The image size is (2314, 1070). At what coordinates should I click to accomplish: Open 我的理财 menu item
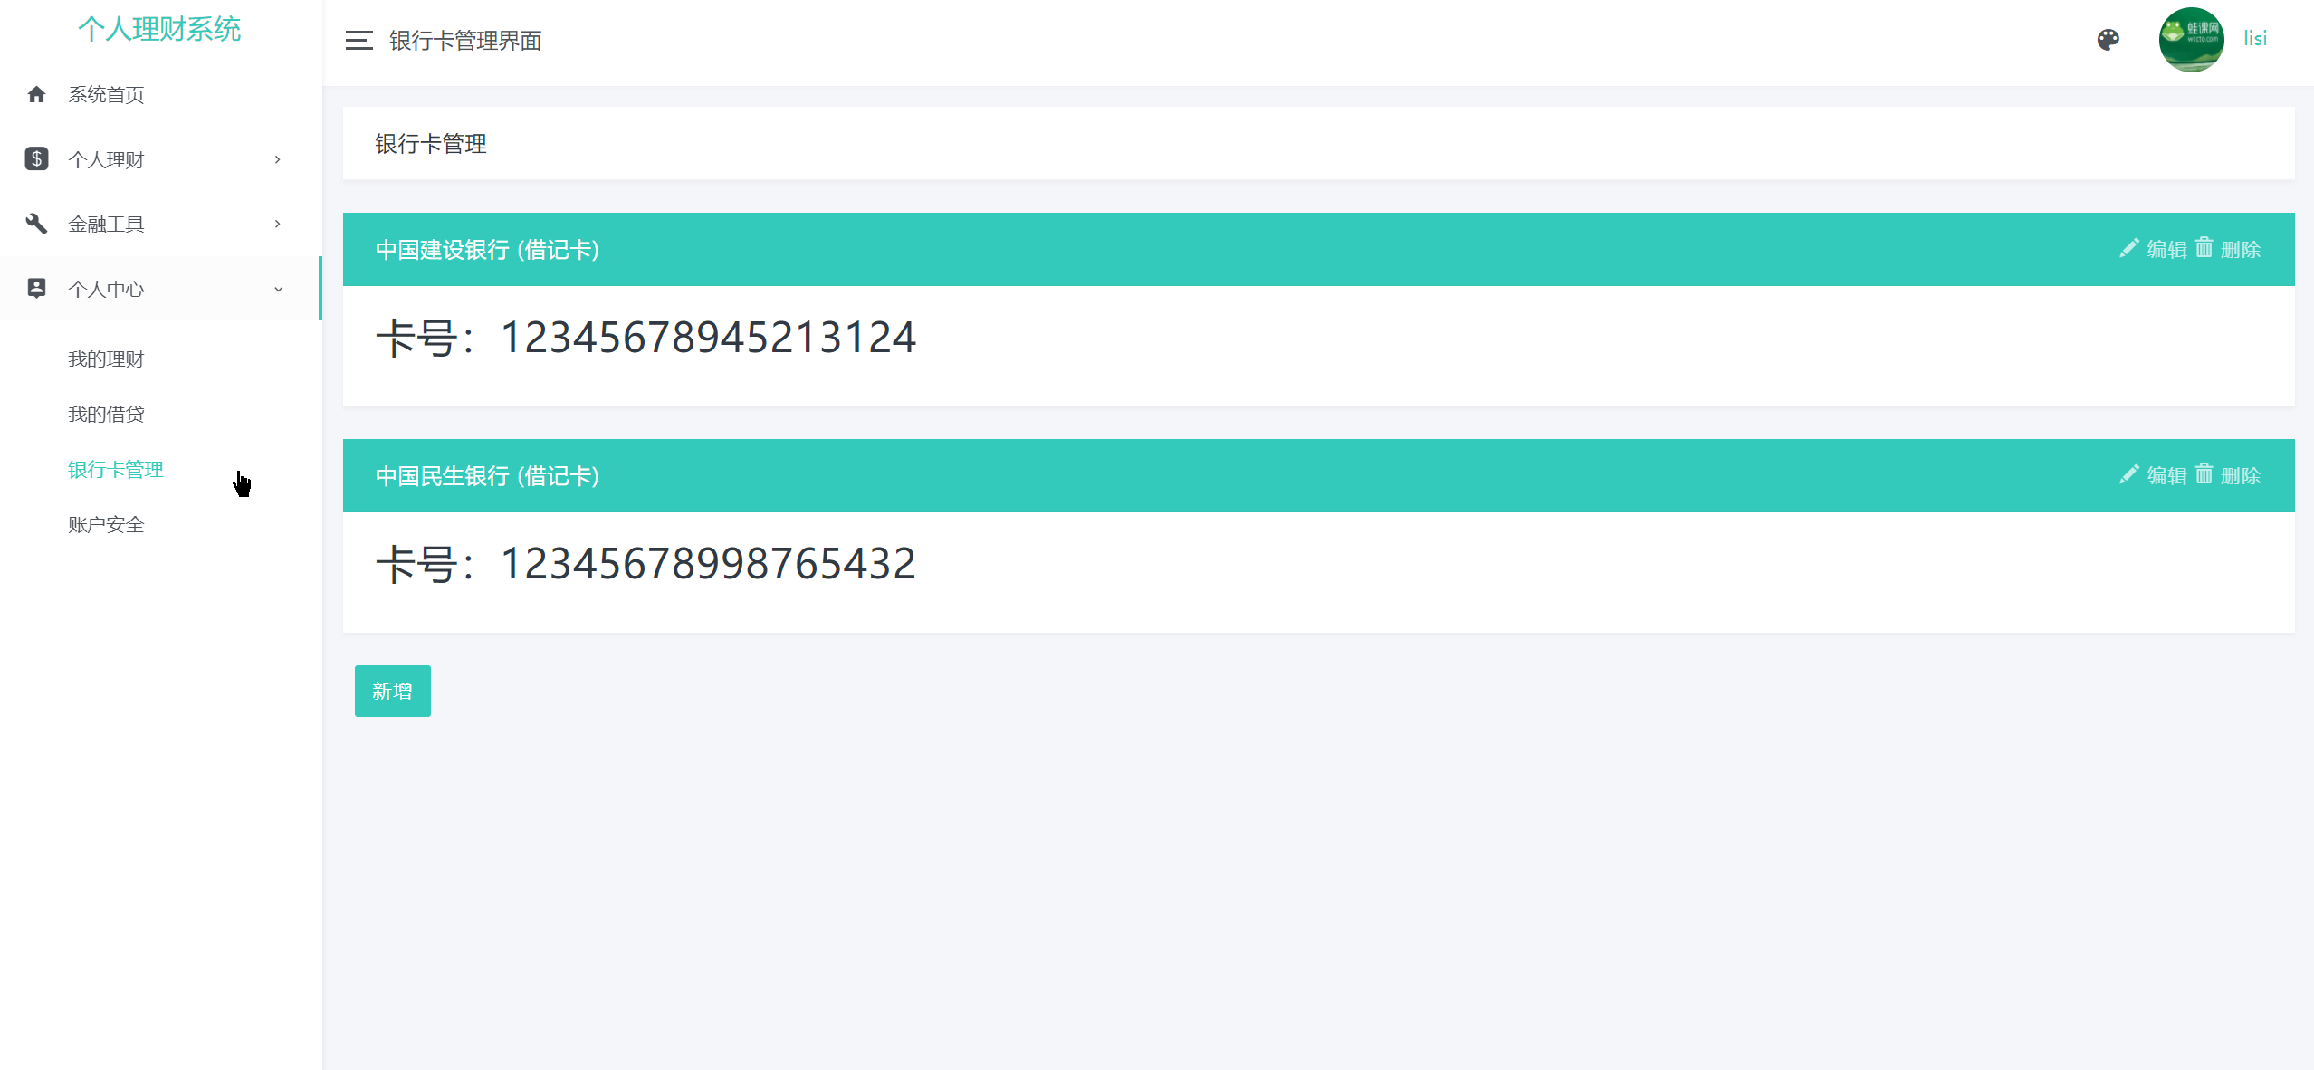(106, 359)
